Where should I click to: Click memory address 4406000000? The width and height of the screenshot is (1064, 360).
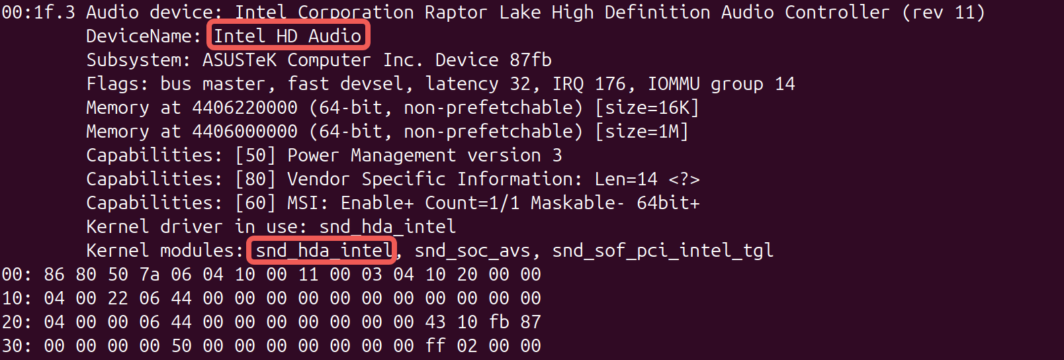click(x=245, y=131)
